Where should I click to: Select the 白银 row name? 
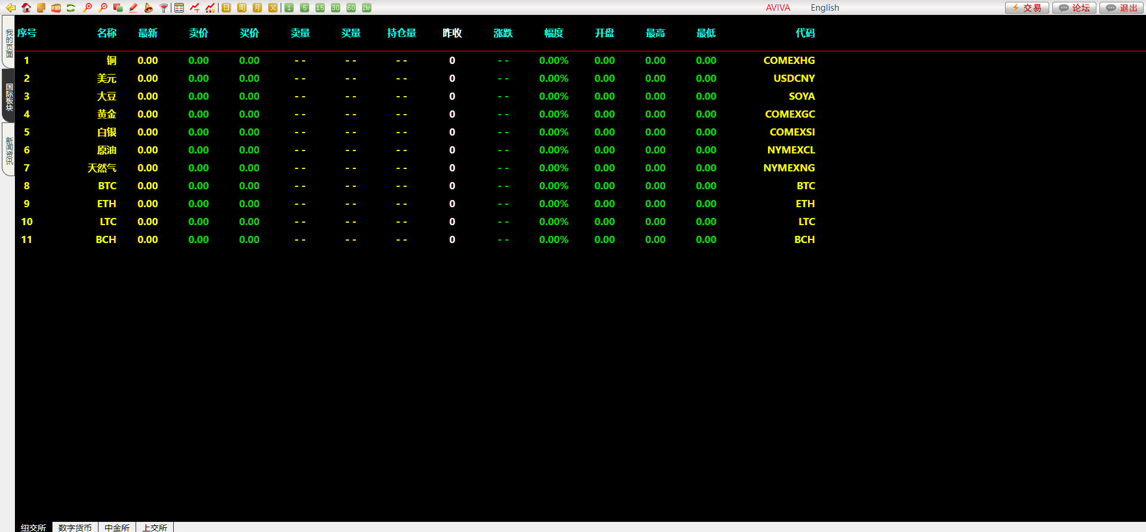pyautogui.click(x=107, y=132)
